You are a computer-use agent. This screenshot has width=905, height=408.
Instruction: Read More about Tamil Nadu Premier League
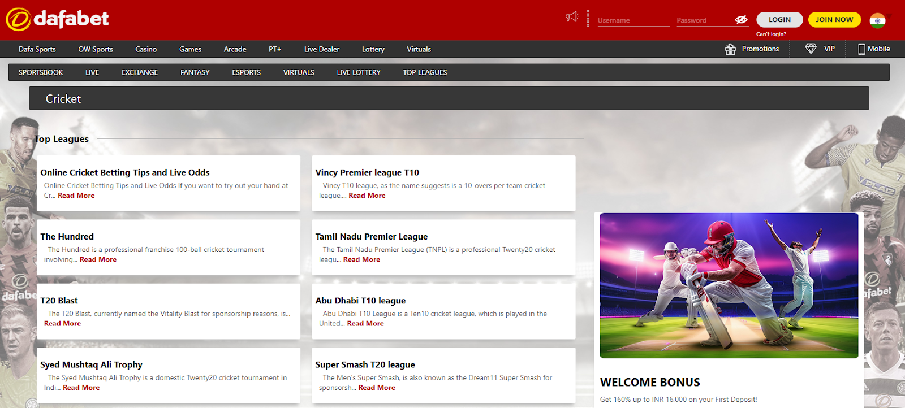[361, 259]
